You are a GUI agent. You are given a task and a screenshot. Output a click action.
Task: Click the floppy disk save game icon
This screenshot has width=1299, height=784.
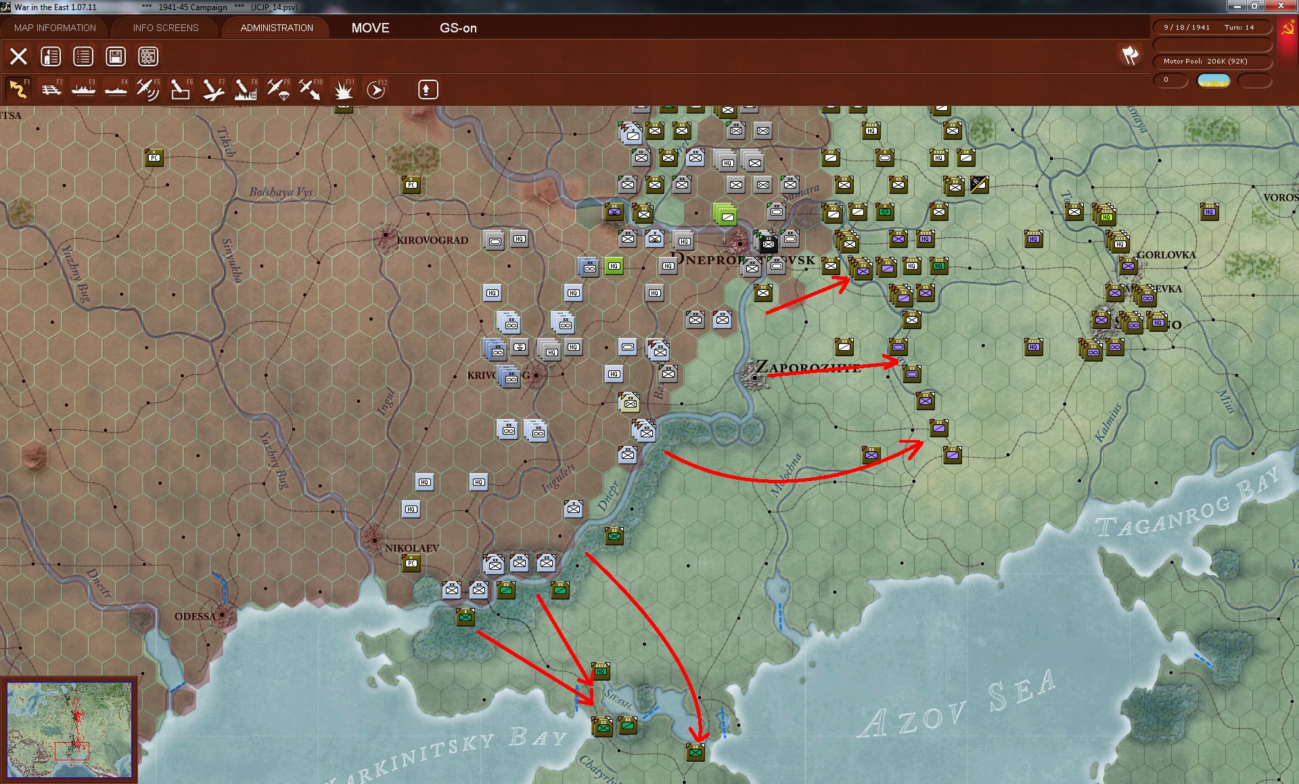click(116, 56)
